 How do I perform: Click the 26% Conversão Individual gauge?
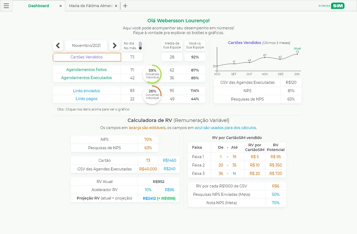point(152,94)
